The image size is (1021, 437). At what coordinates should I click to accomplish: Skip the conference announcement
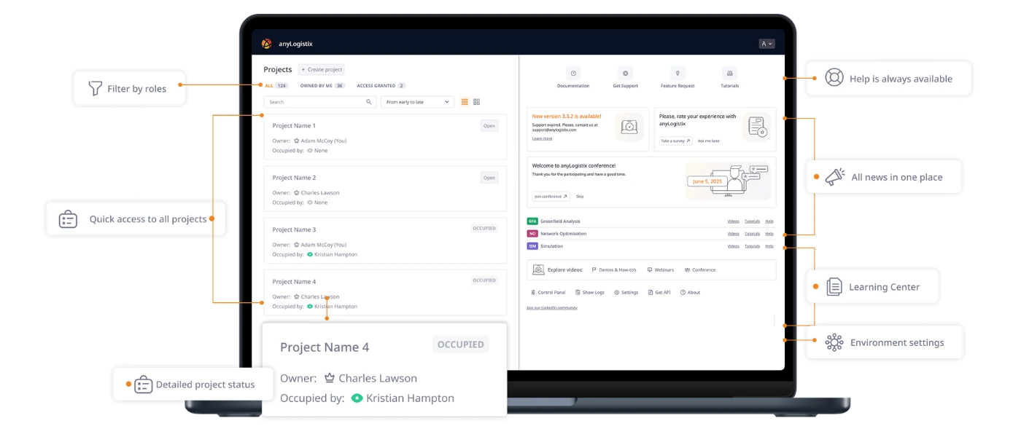pyautogui.click(x=580, y=196)
